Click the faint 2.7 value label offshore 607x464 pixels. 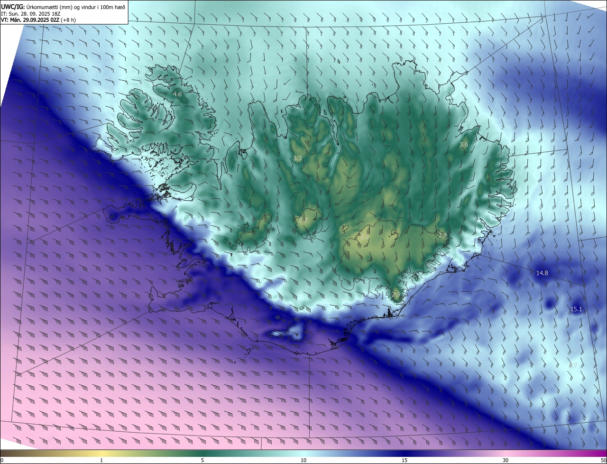click(573, 365)
